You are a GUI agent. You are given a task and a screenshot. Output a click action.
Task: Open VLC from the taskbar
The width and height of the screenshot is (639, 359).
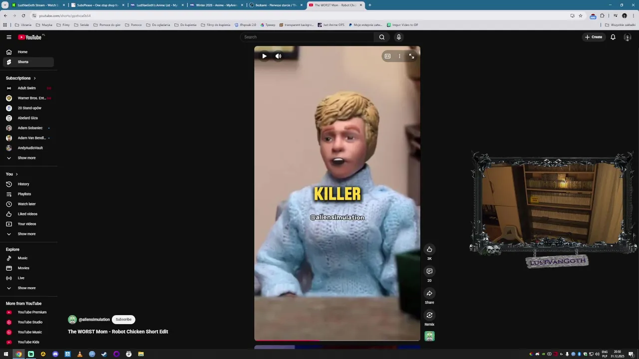(79, 354)
